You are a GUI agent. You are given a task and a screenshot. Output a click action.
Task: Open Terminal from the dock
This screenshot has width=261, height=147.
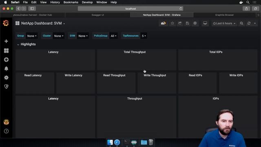[127, 143]
